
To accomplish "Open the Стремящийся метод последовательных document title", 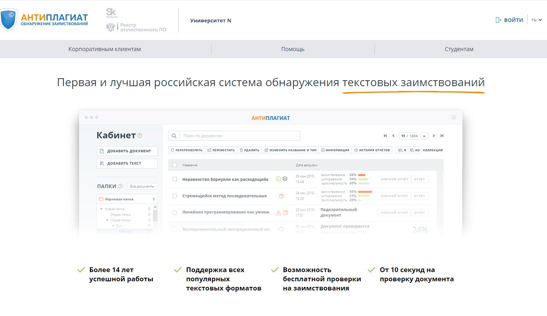I will click(x=225, y=196).
